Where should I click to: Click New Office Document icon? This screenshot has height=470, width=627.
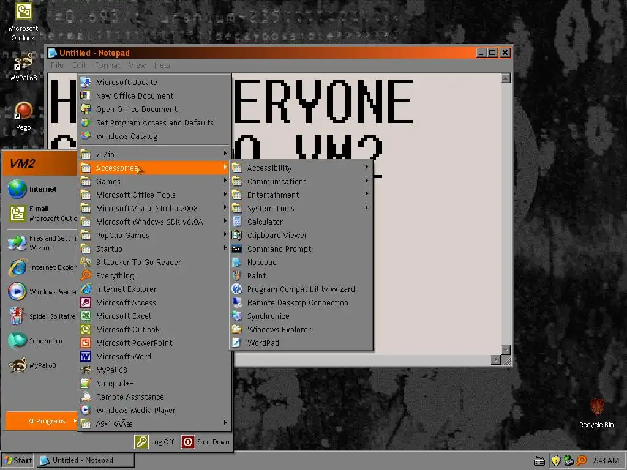(86, 95)
